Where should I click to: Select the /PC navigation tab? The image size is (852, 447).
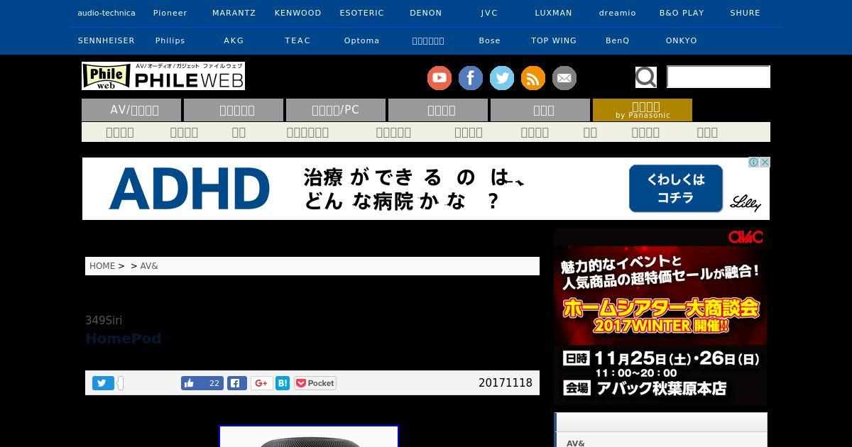coord(336,110)
